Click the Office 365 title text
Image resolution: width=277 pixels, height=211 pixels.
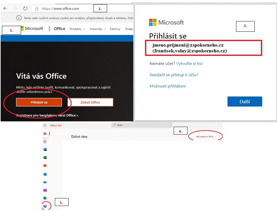click(x=56, y=125)
